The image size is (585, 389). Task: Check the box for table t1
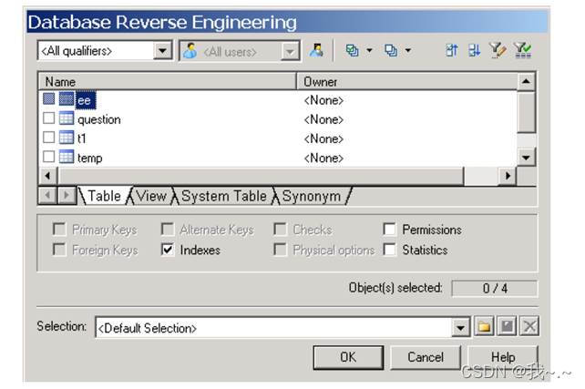[x=49, y=138]
